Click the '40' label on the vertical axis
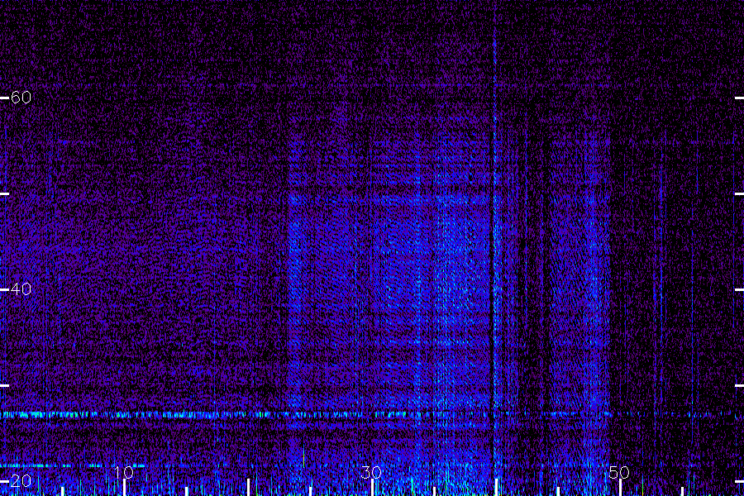This screenshot has height=496, width=744. click(21, 289)
